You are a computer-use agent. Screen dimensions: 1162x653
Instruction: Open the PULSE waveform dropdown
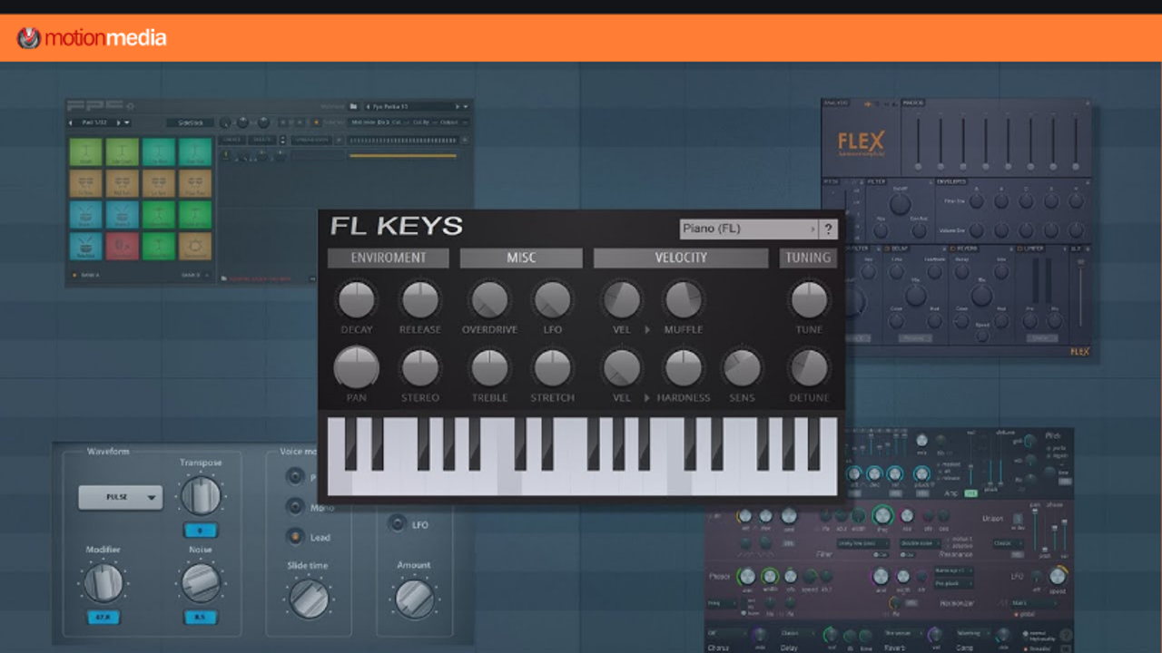pos(120,497)
